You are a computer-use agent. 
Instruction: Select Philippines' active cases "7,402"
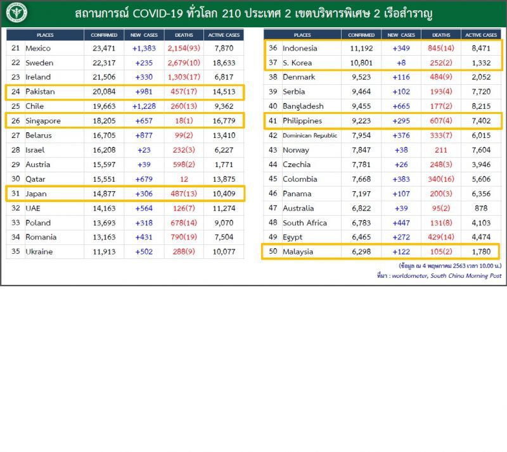pyautogui.click(x=481, y=121)
